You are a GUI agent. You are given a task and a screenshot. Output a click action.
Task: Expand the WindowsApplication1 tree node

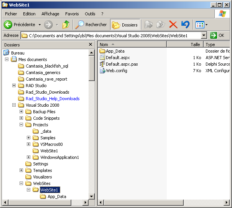tap(29, 157)
